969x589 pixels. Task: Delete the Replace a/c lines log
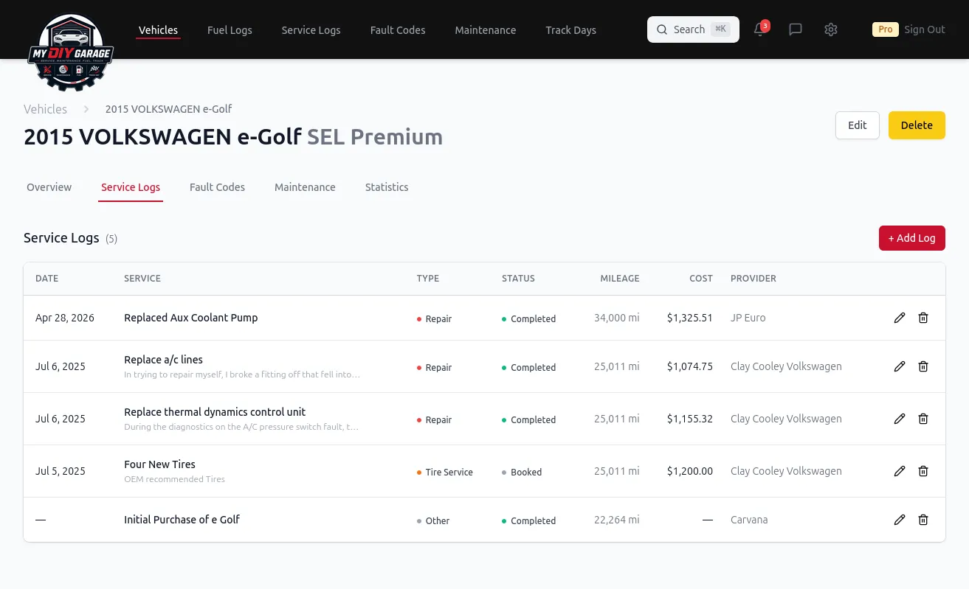point(923,366)
